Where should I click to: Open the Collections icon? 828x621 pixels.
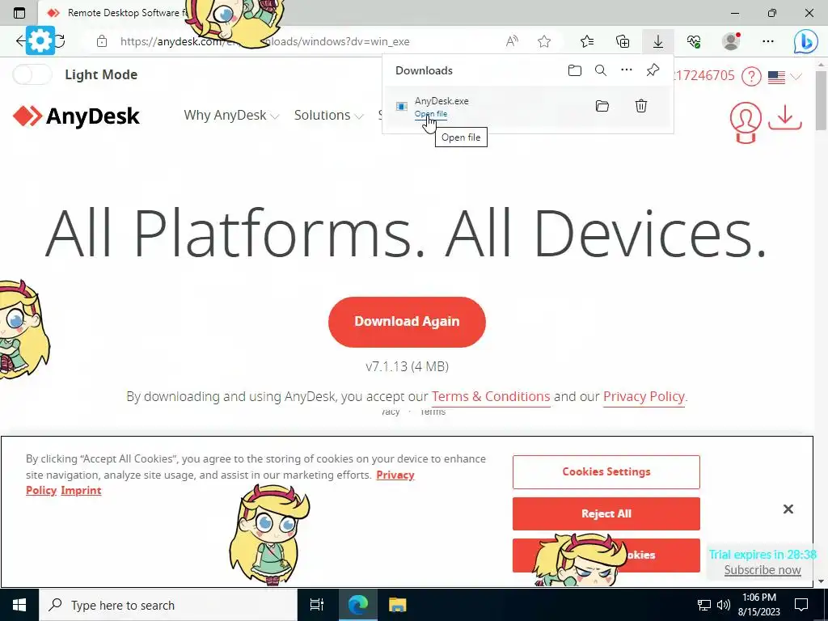[623, 42]
